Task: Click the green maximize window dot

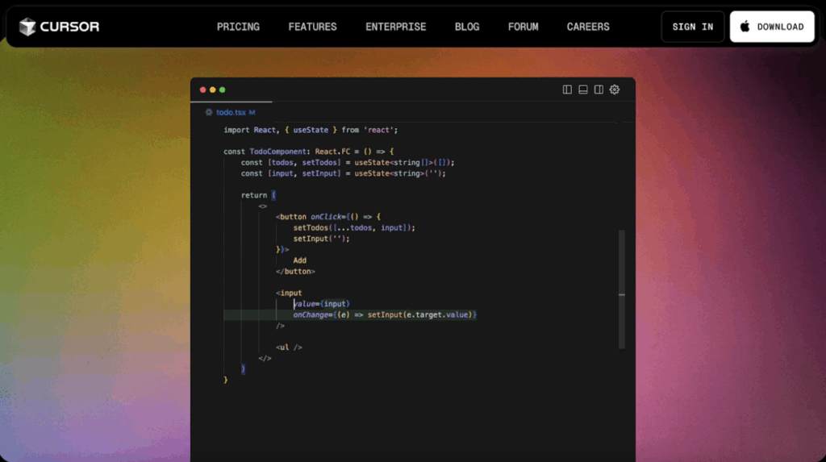Action: click(x=223, y=89)
